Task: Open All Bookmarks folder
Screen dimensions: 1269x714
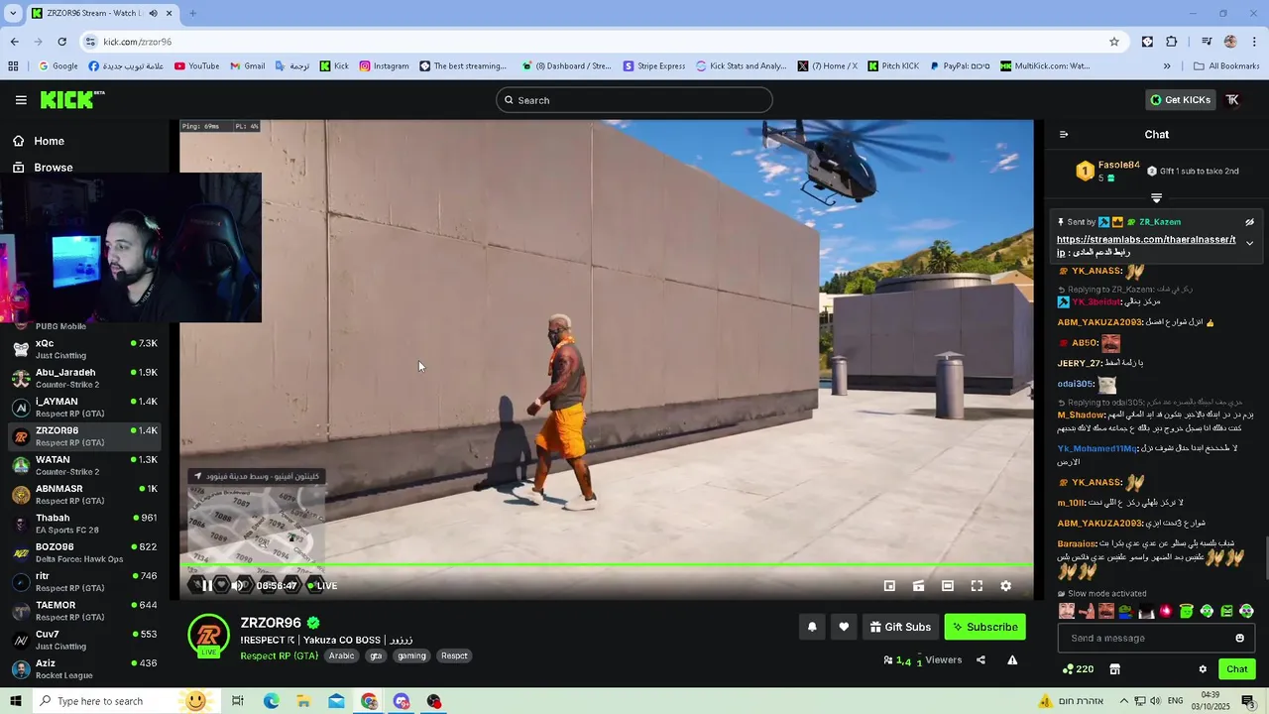Action: [1226, 66]
